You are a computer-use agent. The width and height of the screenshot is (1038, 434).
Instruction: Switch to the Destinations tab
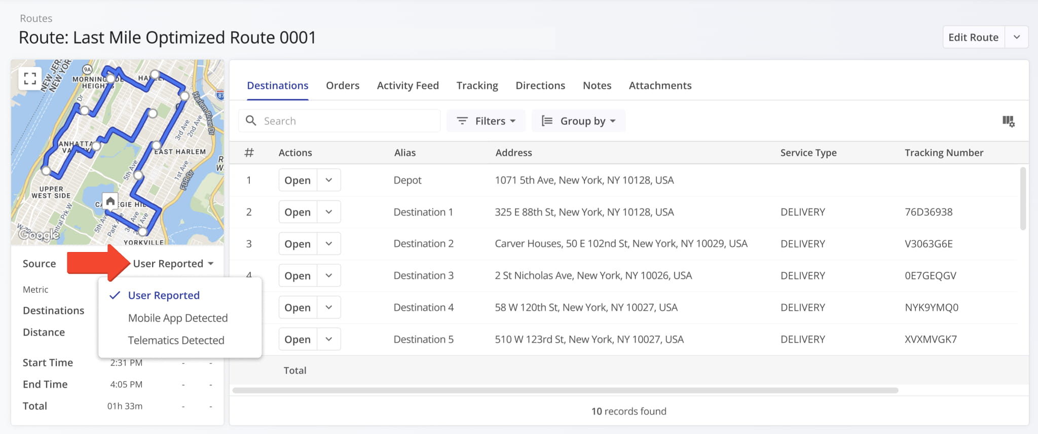click(x=278, y=85)
